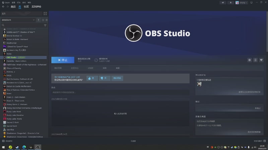268x150 pixels.
Task: Select No Man's Sky in the list
Action: [16, 50]
